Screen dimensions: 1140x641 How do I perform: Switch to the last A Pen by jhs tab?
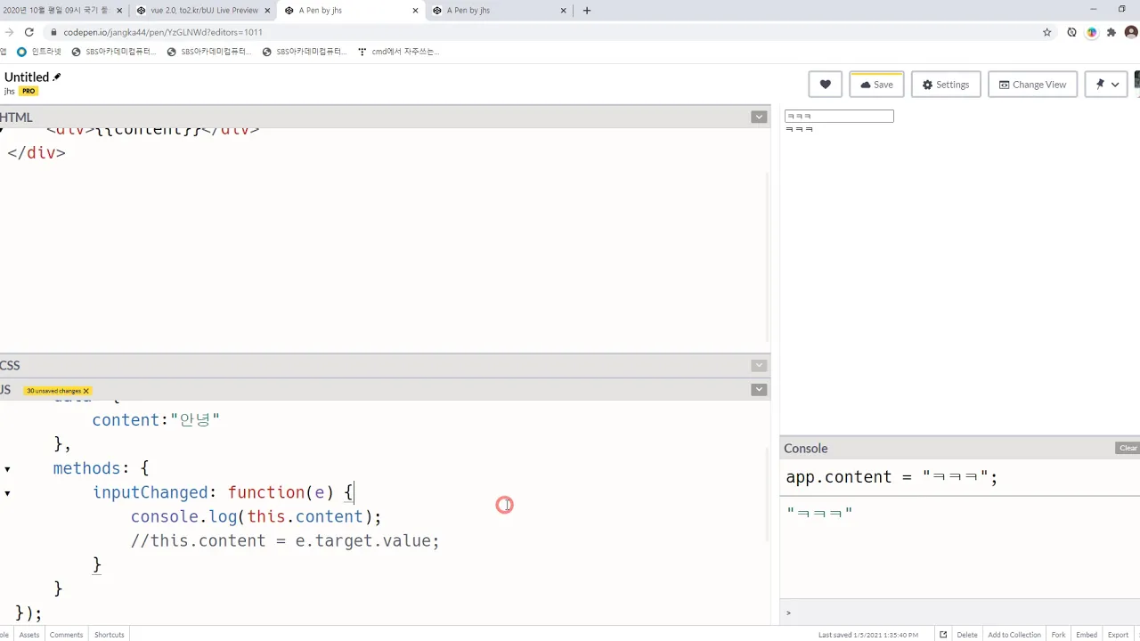click(501, 11)
